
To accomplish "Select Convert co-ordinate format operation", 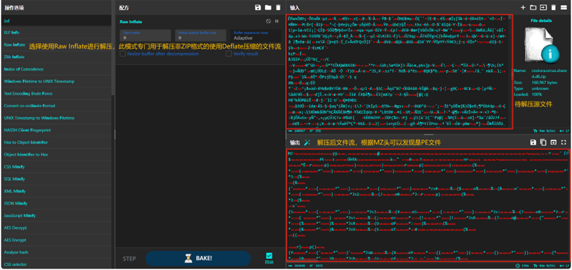I will [x=56, y=106].
